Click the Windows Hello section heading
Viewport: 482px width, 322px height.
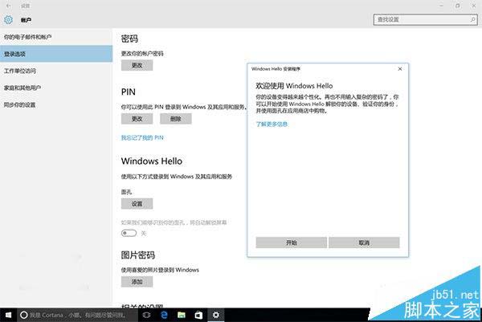tap(152, 161)
